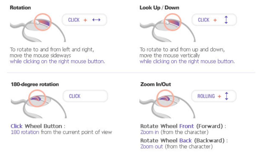The image size is (257, 154).
Task: Click the orange plus sign in Rotation badge
Action: (x=85, y=20)
